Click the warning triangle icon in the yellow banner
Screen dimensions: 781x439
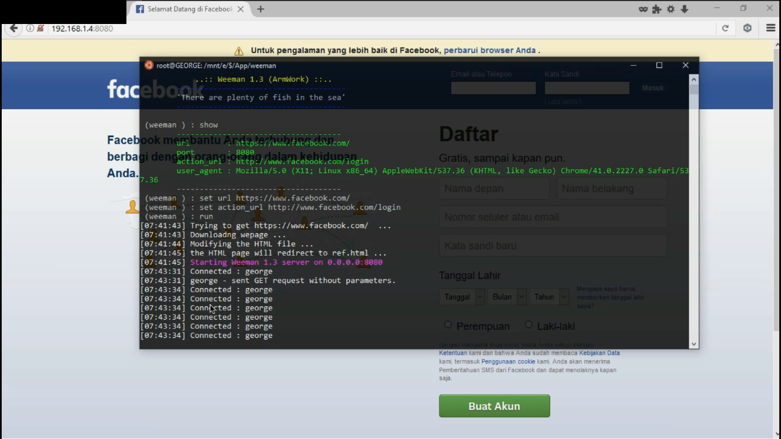coord(239,51)
